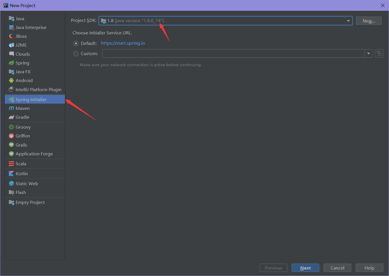Click the Empty Project folder icon
Screen dimensions: 389x276
tap(11, 202)
